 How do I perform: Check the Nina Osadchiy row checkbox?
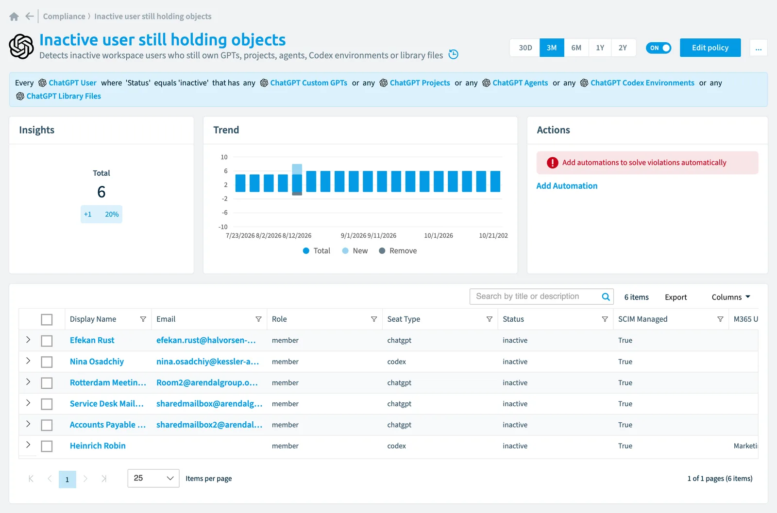(47, 362)
